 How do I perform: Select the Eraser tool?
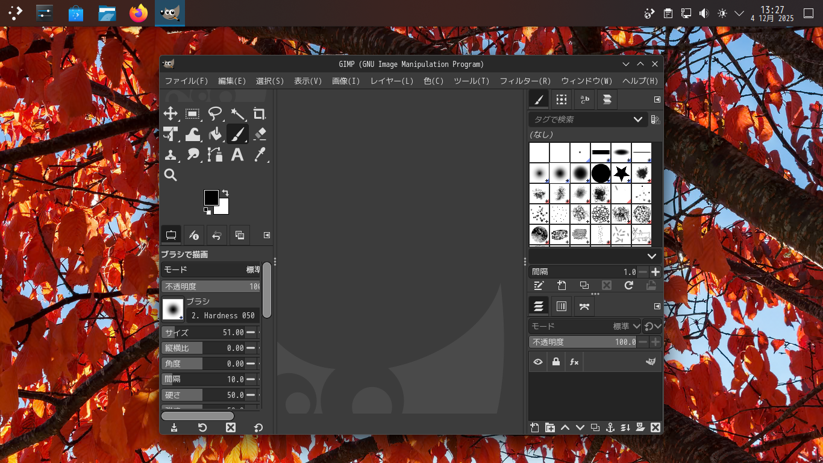click(259, 134)
